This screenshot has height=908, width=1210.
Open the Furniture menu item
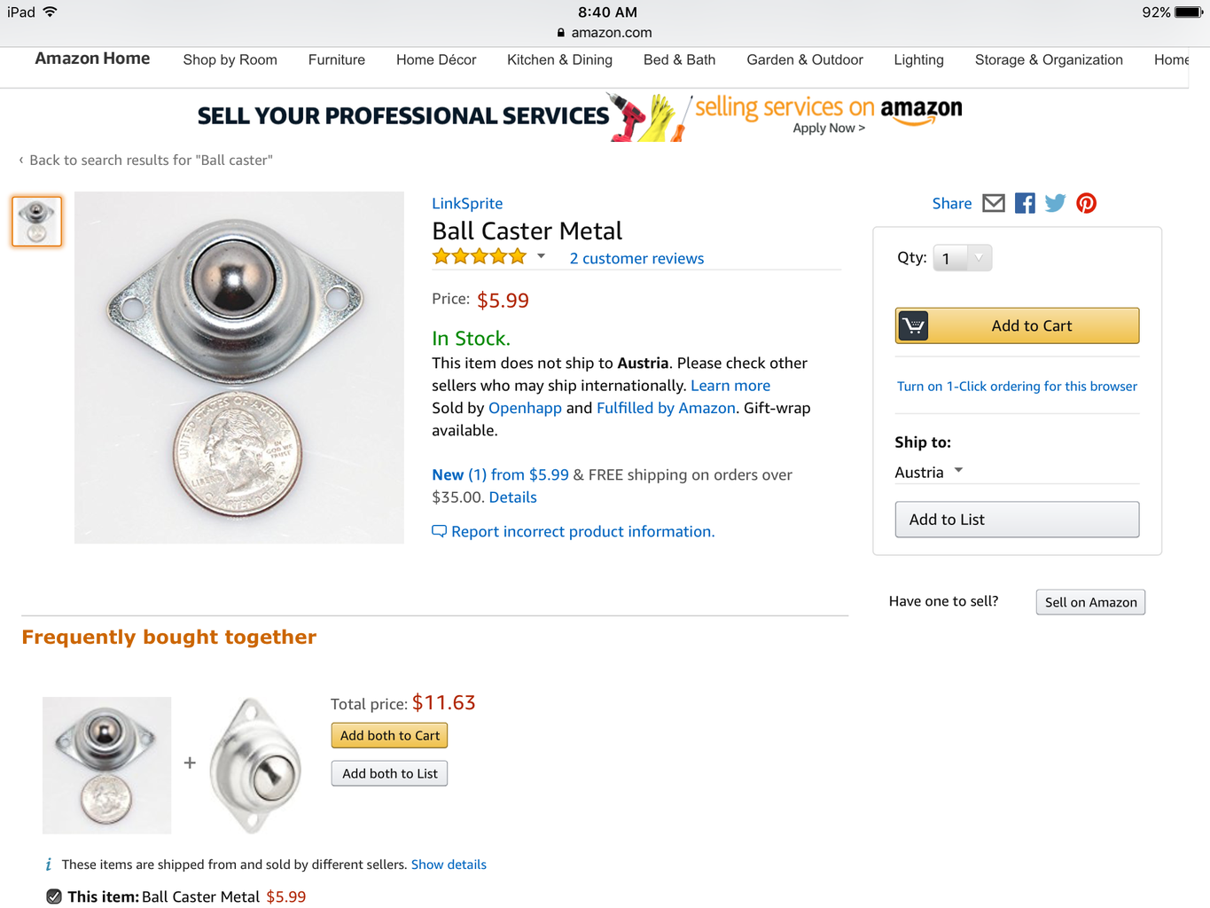pos(337,59)
